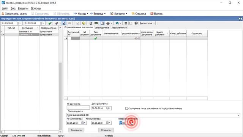243x137 pixels.
Task: Enable sorting document types by ordinal number
Action: click(126, 108)
